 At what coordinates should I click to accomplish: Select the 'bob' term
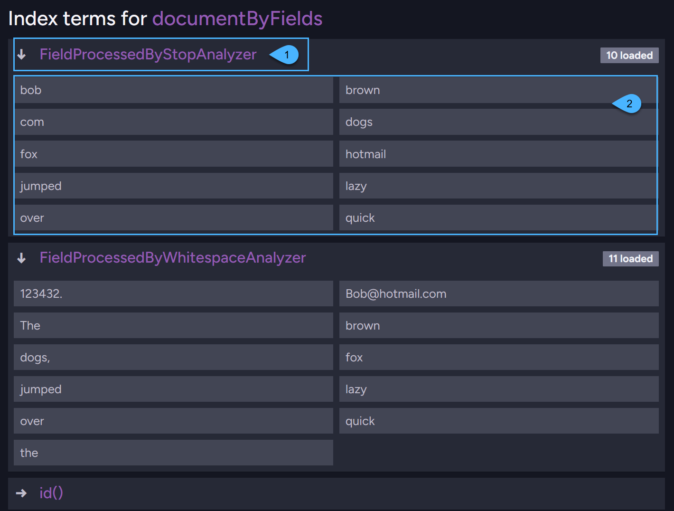[x=173, y=90]
